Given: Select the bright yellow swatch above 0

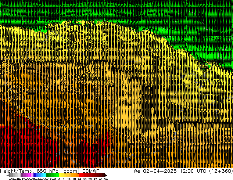Looking at the screenshot, I should [60, 175].
